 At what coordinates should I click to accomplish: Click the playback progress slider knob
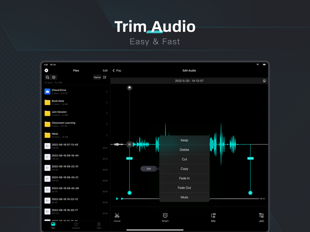tap(122, 199)
